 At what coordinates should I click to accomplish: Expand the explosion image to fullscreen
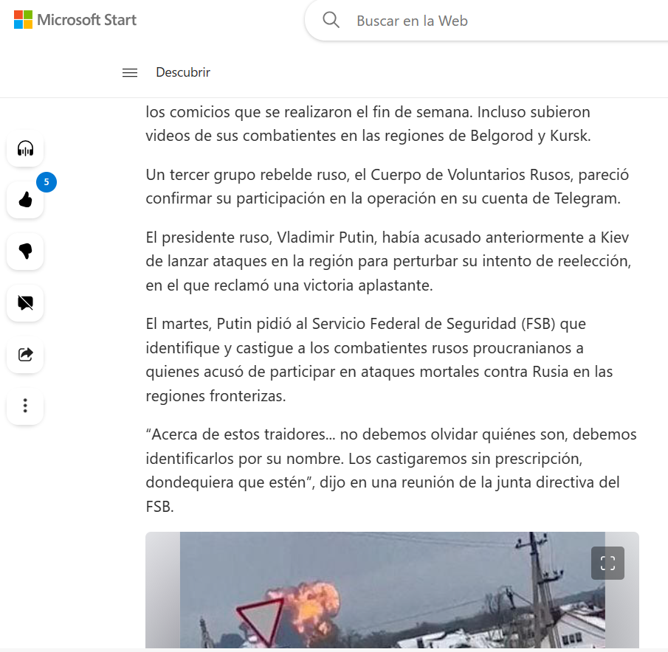(x=607, y=563)
